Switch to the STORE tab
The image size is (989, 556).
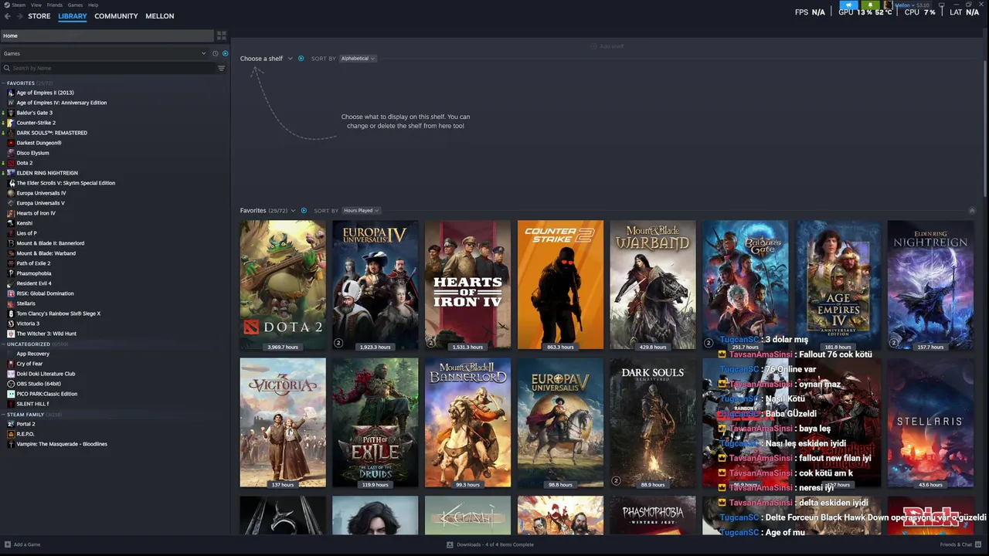[39, 16]
